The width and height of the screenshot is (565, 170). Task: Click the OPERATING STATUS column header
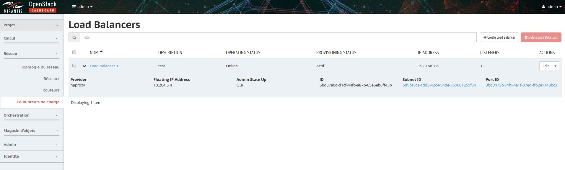click(x=243, y=53)
